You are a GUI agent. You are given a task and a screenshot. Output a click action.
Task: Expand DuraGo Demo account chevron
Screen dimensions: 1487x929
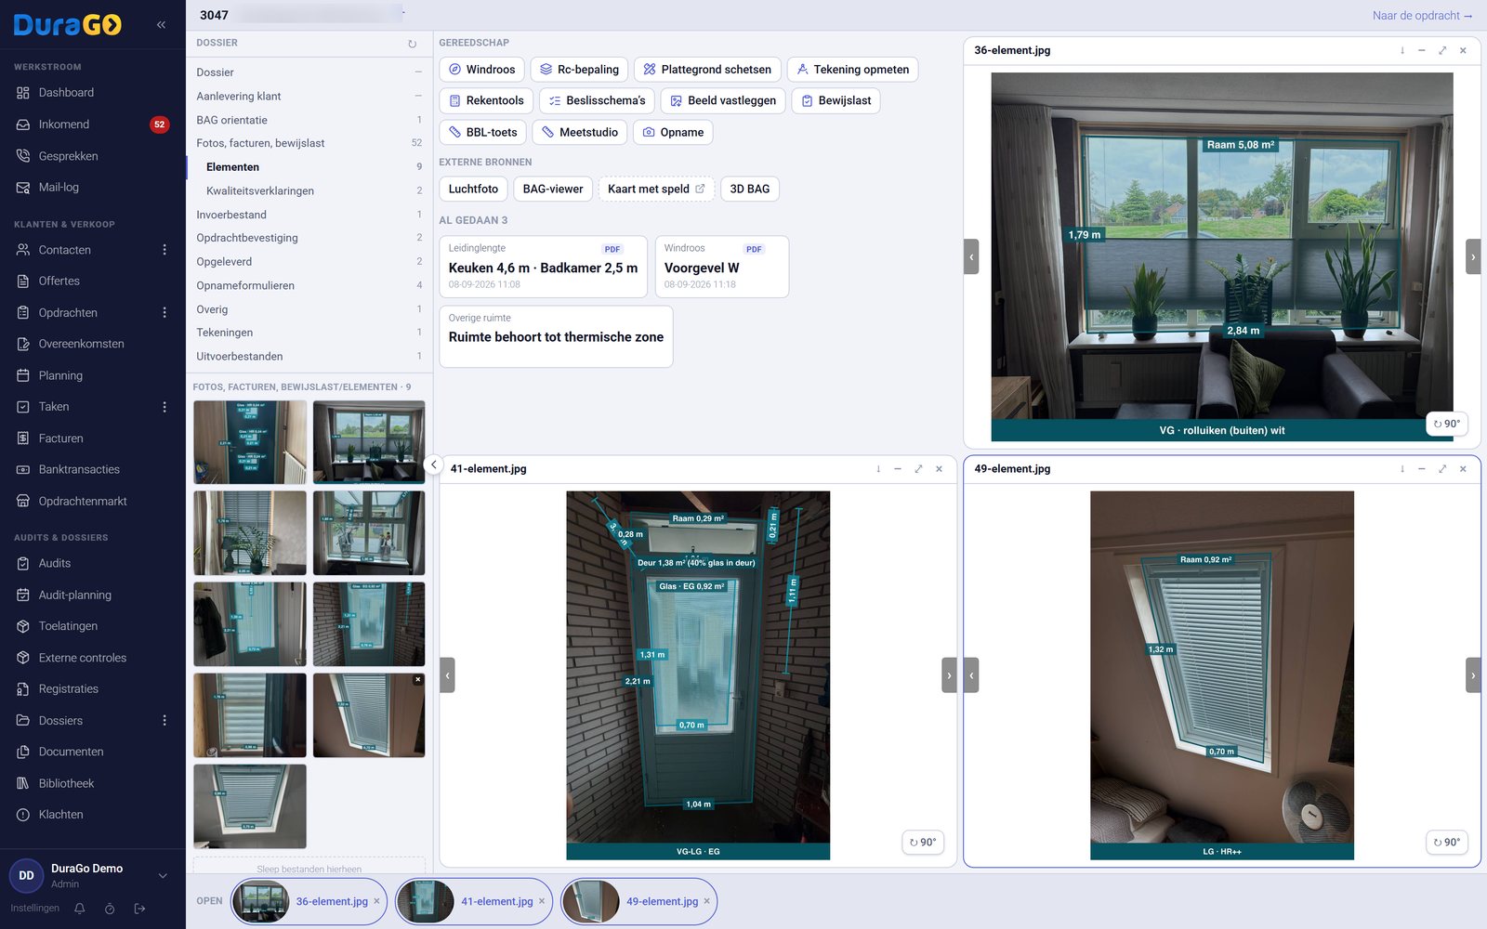tap(163, 875)
